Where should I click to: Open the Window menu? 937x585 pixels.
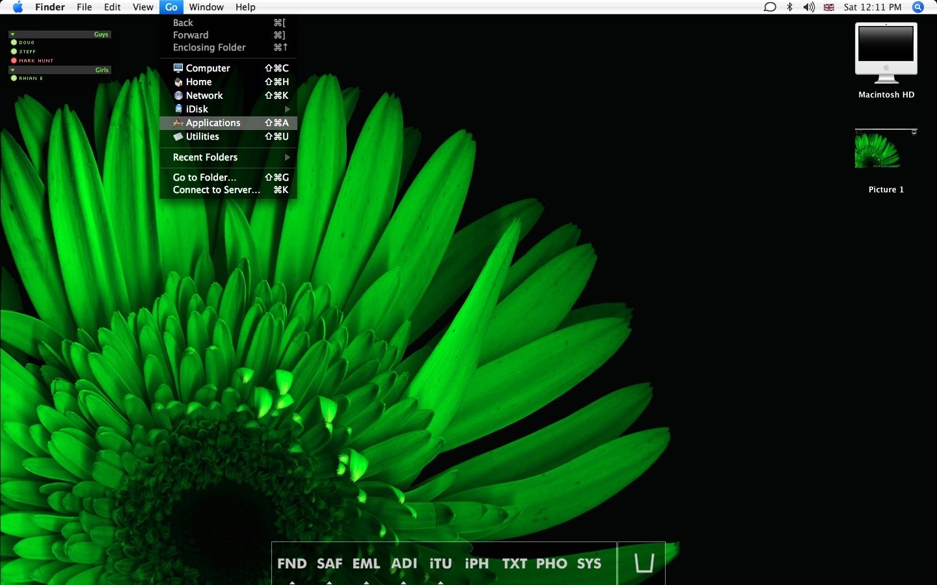tap(206, 7)
